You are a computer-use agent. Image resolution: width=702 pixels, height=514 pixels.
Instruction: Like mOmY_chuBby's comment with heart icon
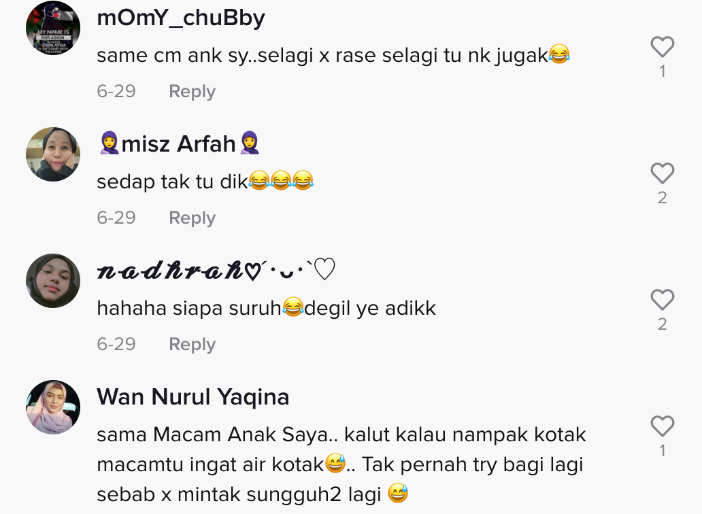pos(662,47)
